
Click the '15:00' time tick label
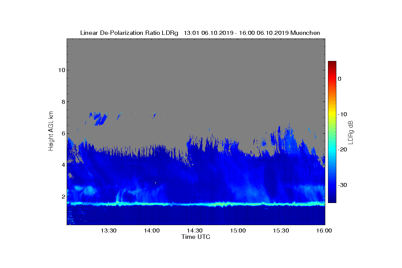click(x=238, y=231)
